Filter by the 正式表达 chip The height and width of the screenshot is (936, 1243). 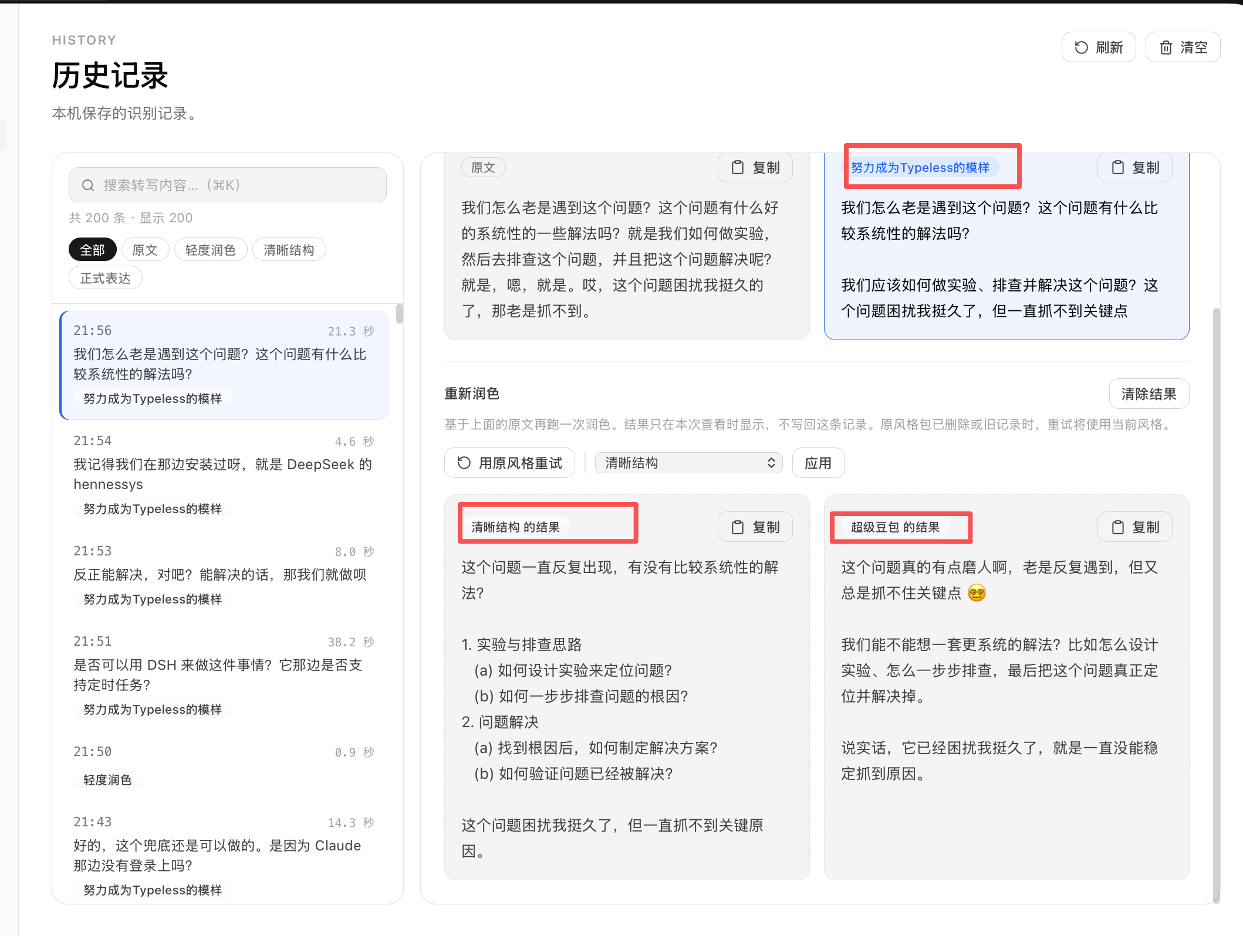pos(106,278)
